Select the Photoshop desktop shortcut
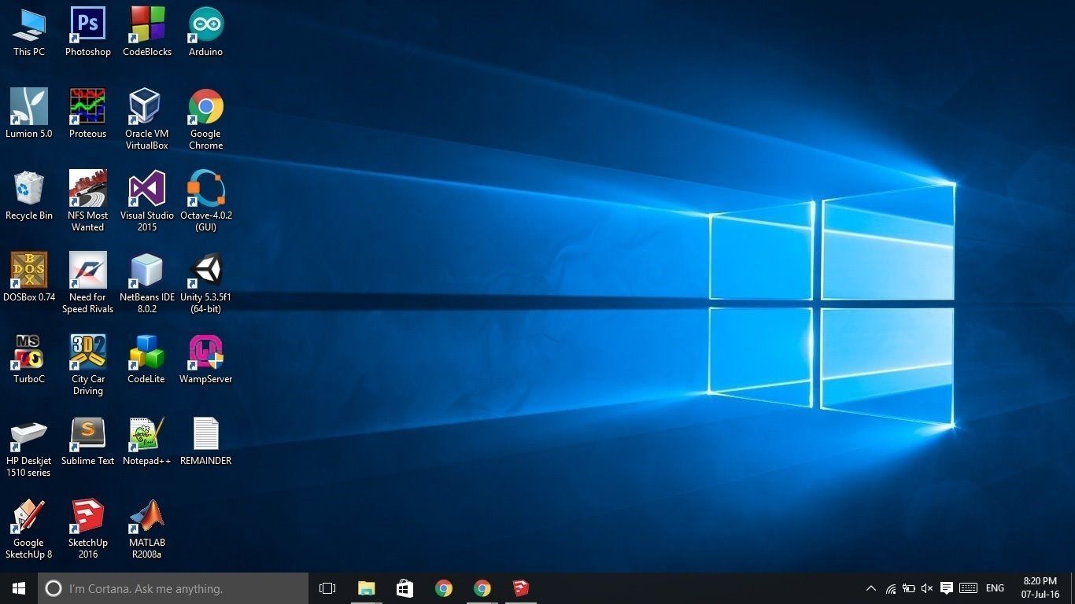This screenshot has height=604, width=1075. tap(87, 32)
